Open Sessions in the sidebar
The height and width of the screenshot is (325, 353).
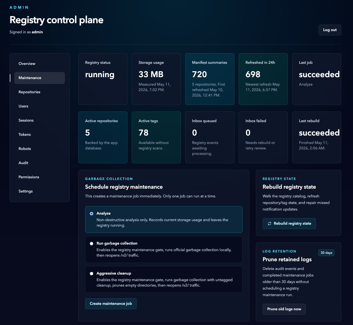(x=40, y=120)
